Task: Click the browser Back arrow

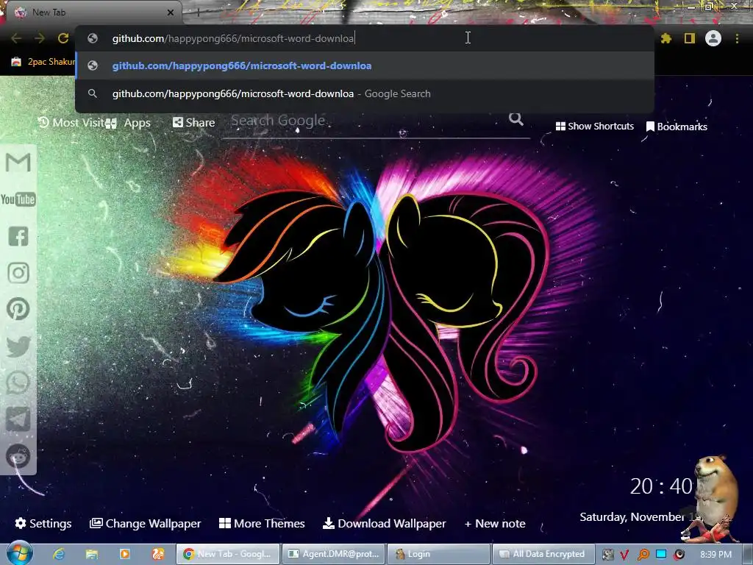Action: [x=16, y=38]
